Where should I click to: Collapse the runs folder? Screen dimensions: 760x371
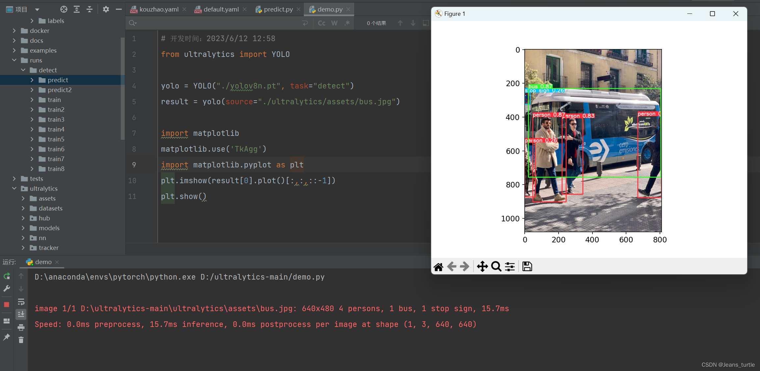point(14,60)
